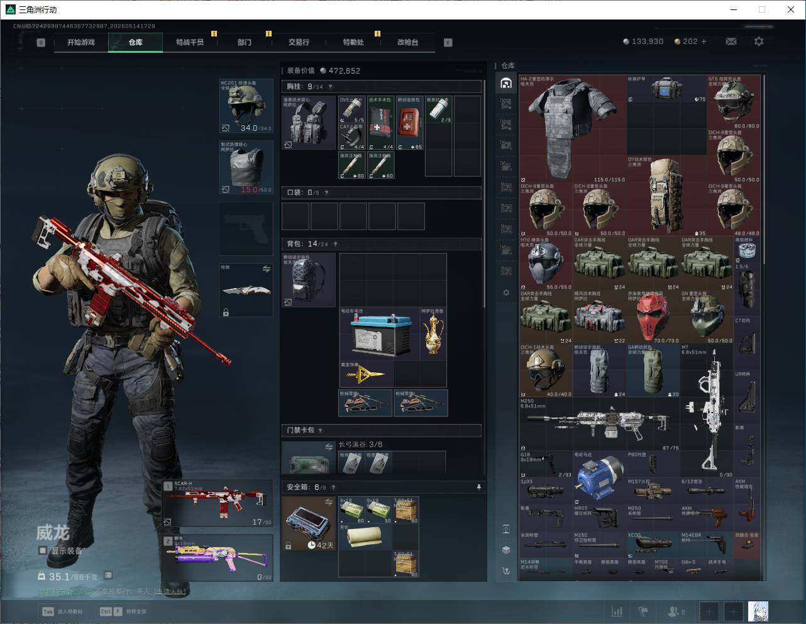806x624 pixels.
Task: Open the 特勤处 tab
Action: (x=353, y=42)
